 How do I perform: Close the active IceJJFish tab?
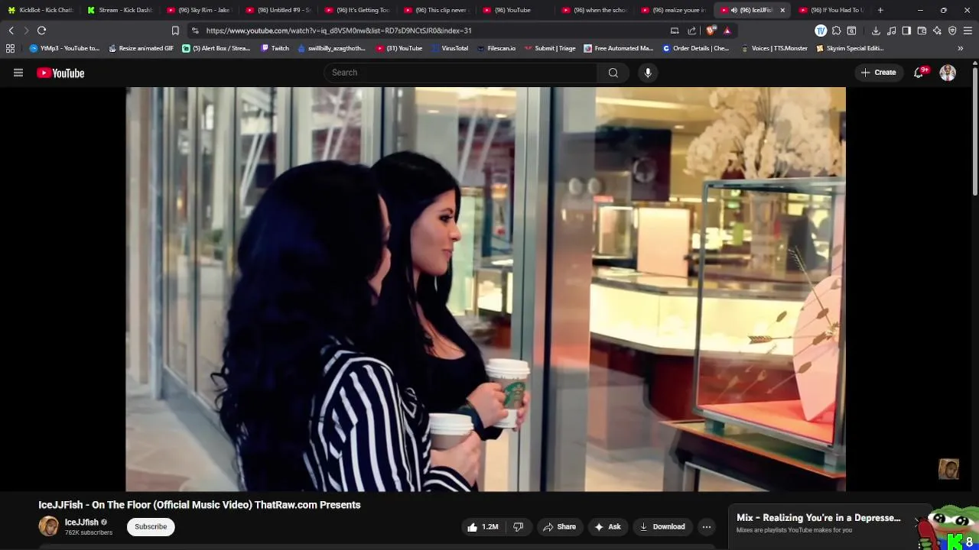pyautogui.click(x=782, y=10)
